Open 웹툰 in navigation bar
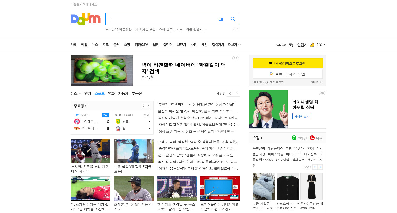 pyautogui.click(x=156, y=45)
